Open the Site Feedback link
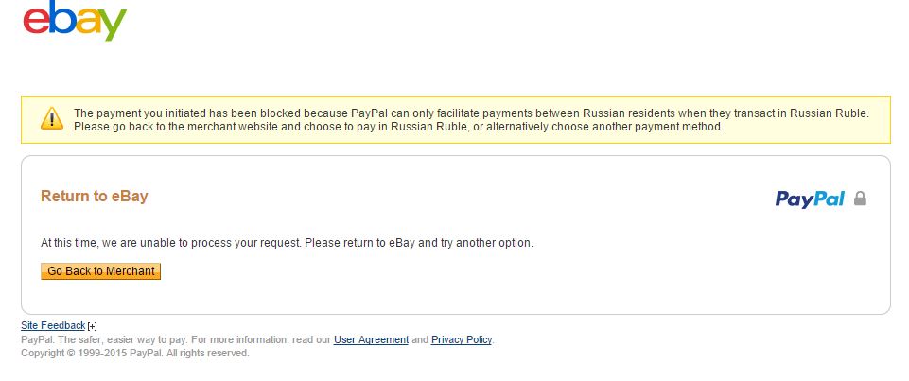The height and width of the screenshot is (381, 909). [x=53, y=326]
